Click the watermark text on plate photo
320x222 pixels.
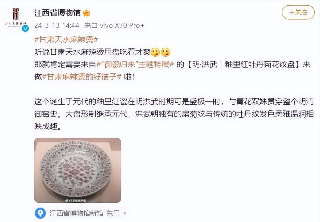78,200
